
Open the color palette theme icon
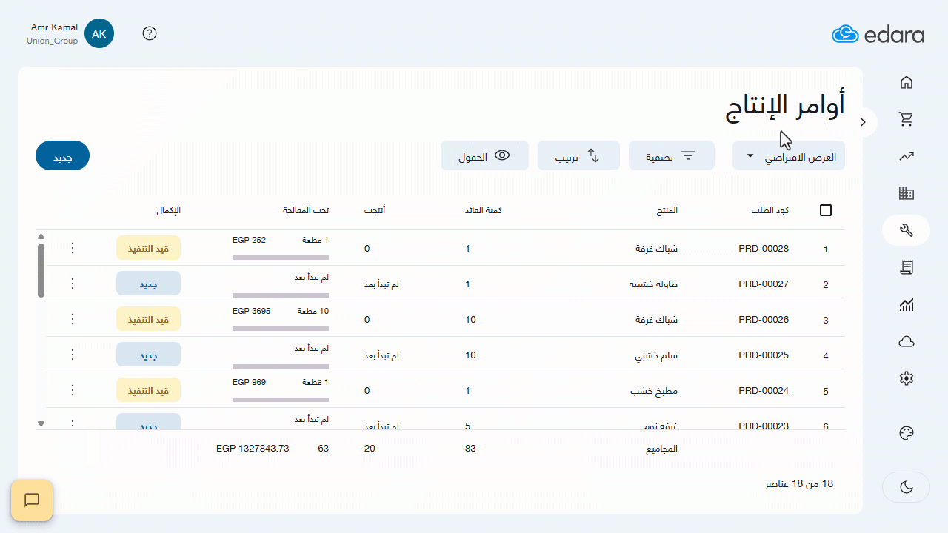tap(906, 434)
